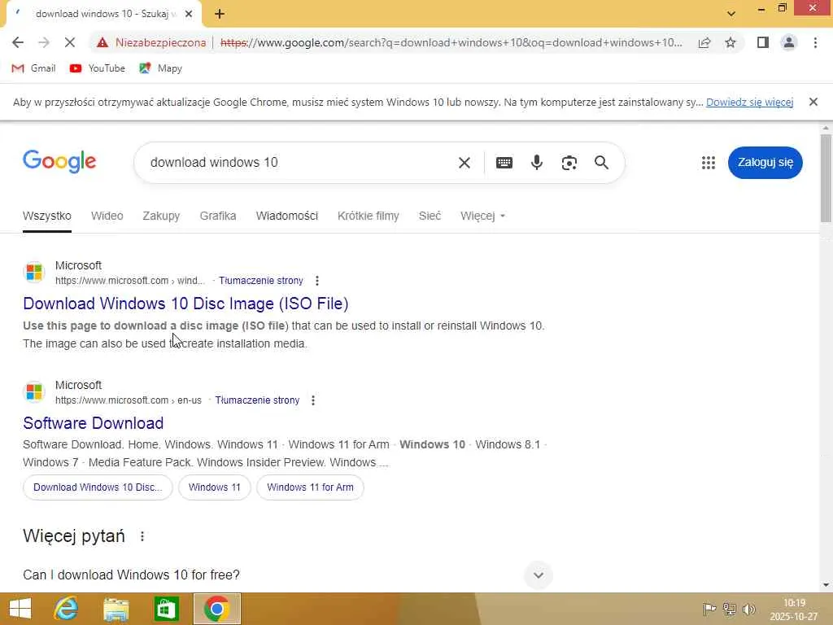833x625 pixels.
Task: Open the YouTube bookmark
Action: (x=98, y=68)
